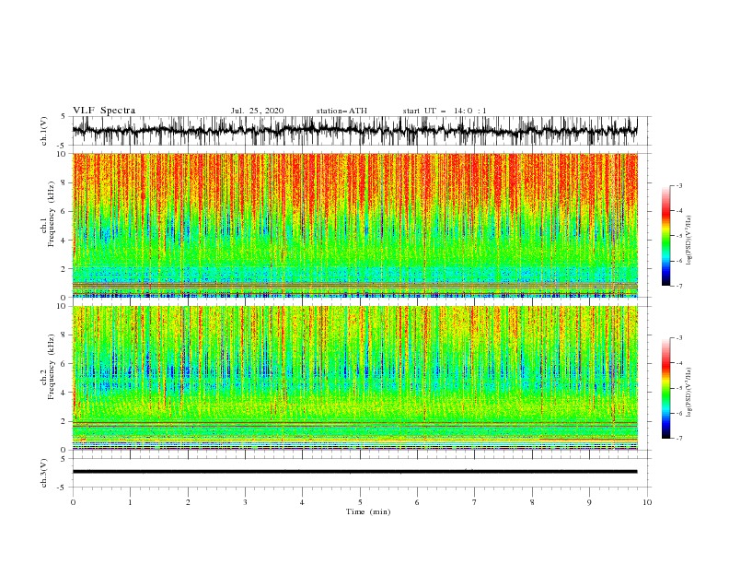729x564 pixels.
Task: Click the "ch.1(V)" axis label
Action: pyautogui.click(x=44, y=131)
